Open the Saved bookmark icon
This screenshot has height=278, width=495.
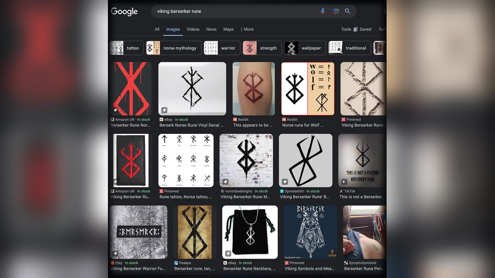tap(355, 29)
